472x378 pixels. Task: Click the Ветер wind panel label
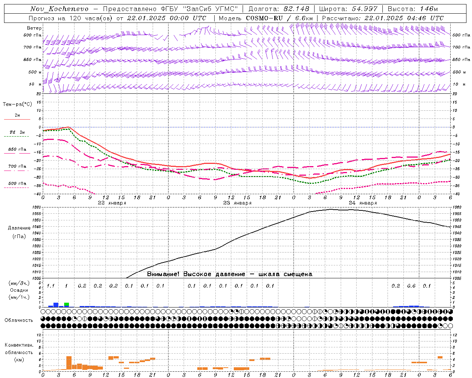pos(34,28)
